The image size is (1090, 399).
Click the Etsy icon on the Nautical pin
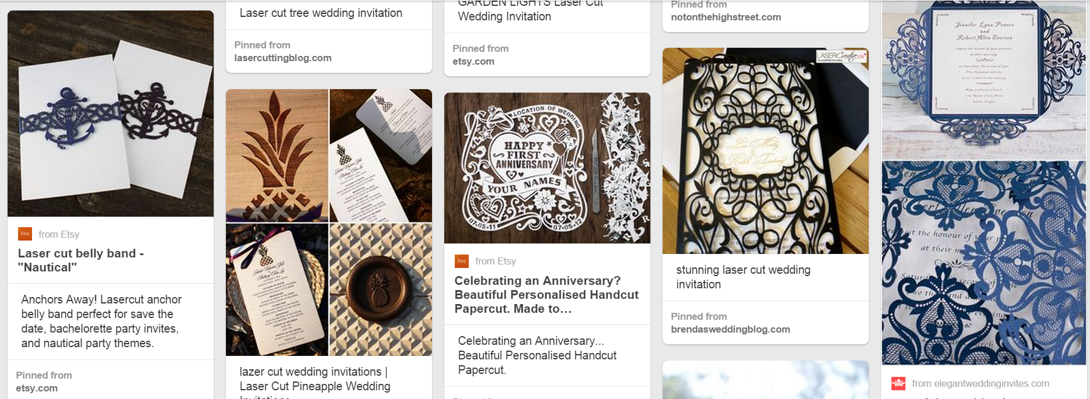[25, 234]
